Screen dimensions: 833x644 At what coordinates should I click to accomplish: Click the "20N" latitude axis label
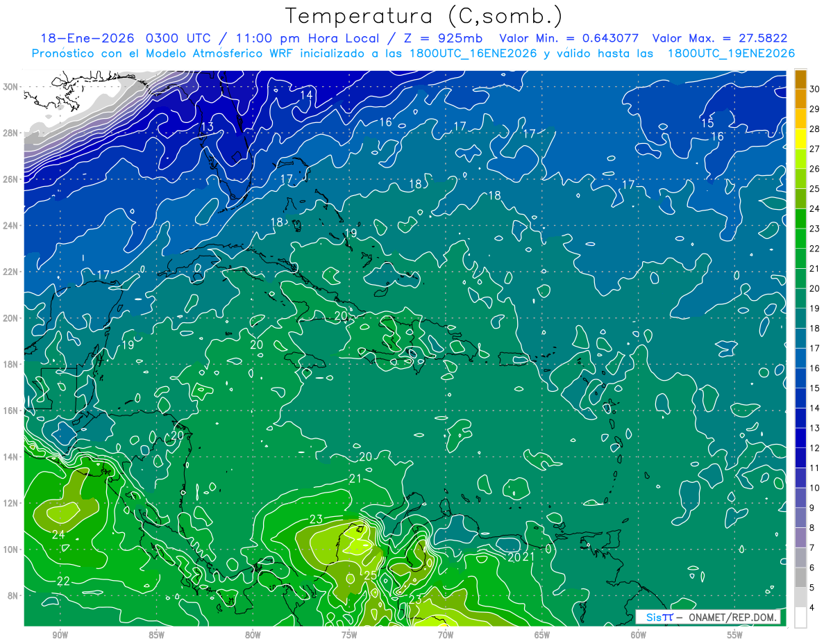[11, 318]
